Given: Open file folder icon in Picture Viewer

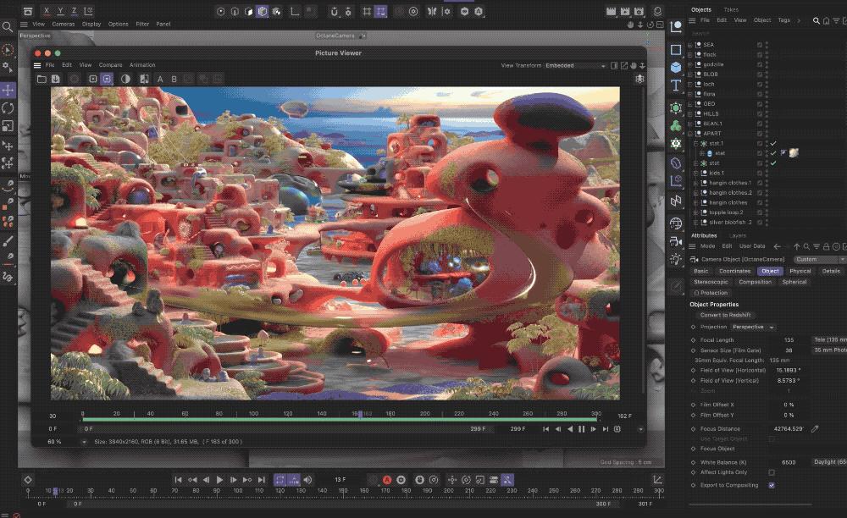Looking at the screenshot, I should click(41, 79).
